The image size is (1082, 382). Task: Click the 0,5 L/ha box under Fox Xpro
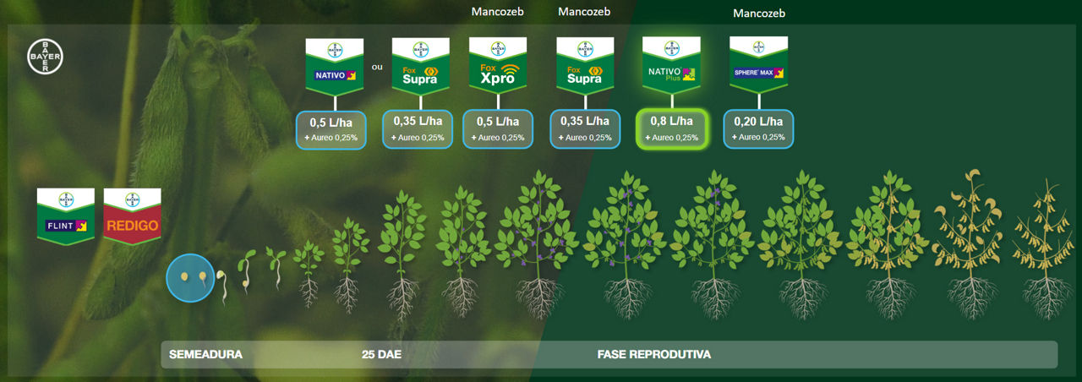click(498, 129)
